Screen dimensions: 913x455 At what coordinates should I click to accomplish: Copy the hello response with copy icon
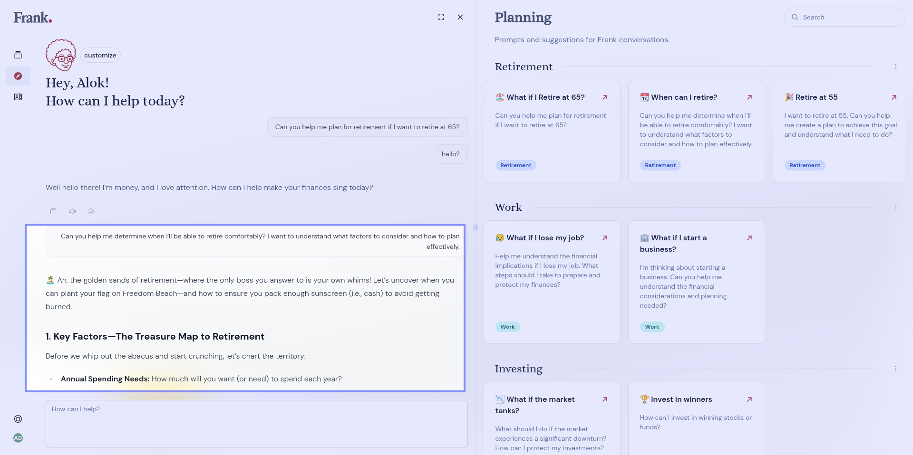[x=53, y=211]
